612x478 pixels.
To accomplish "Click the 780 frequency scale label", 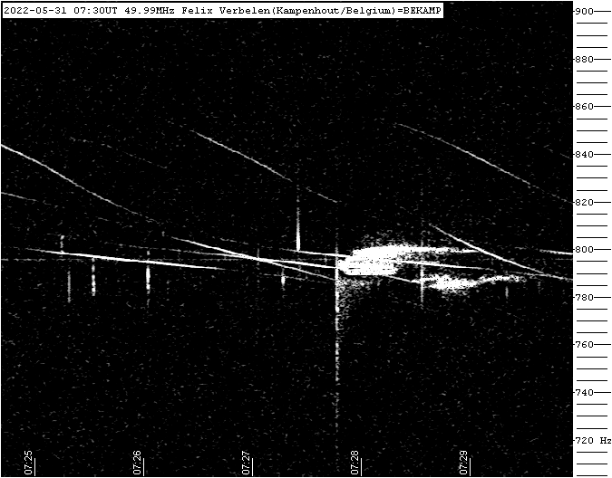I will [x=584, y=297].
